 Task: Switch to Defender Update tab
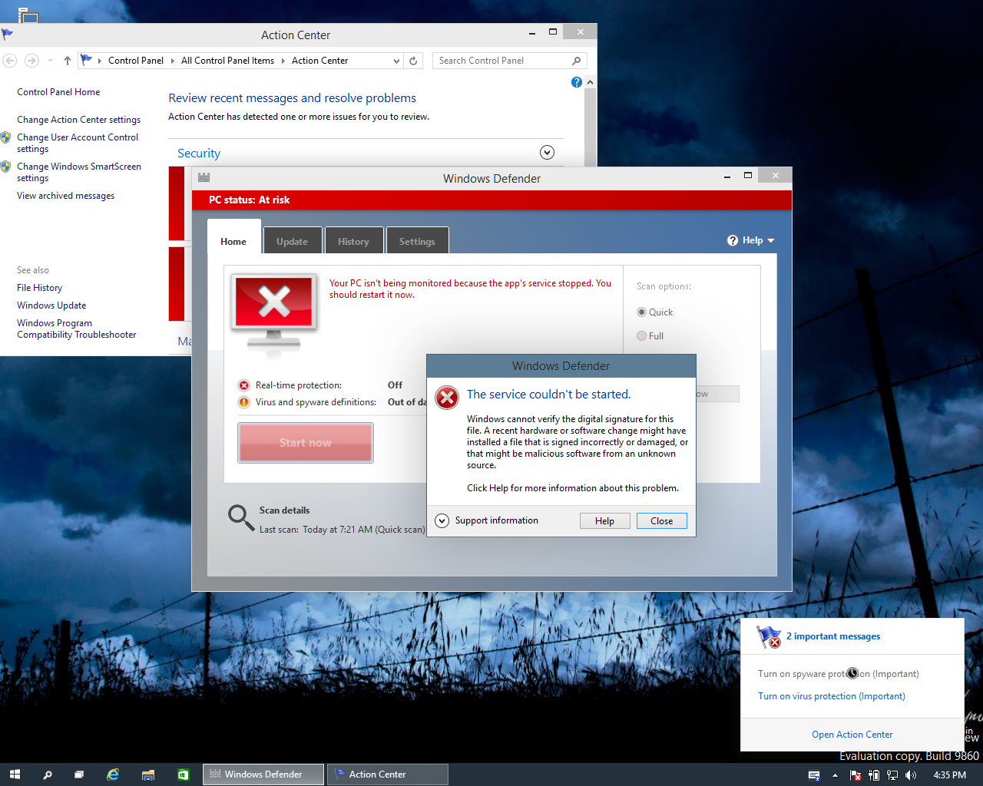[x=293, y=241]
